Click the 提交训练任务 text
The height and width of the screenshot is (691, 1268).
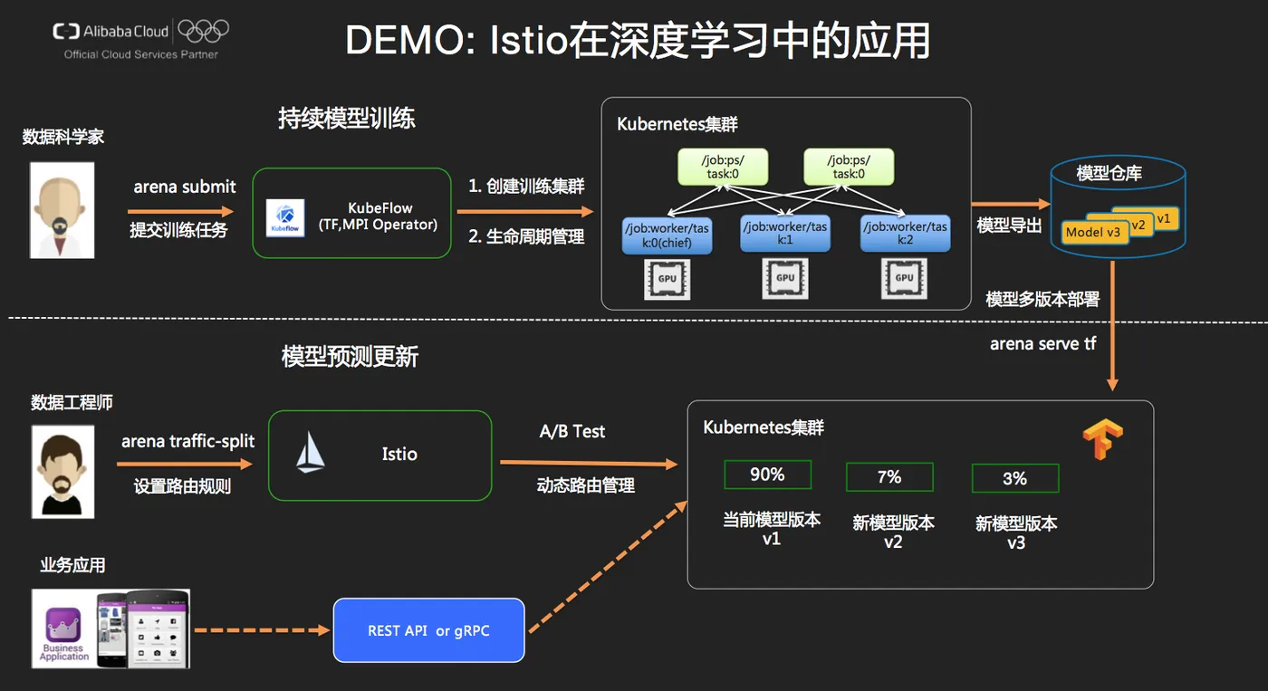[x=178, y=230]
